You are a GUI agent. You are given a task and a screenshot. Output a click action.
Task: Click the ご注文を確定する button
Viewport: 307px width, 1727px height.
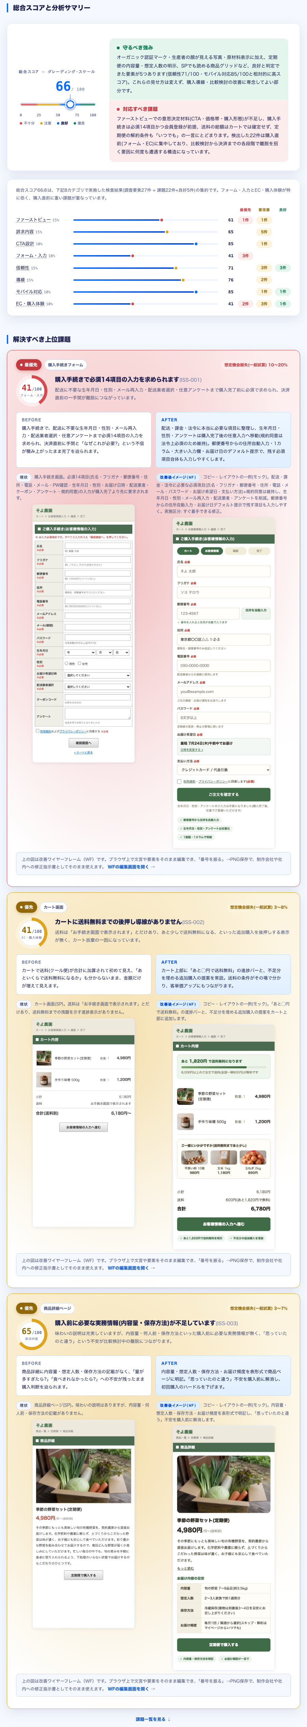[224, 794]
